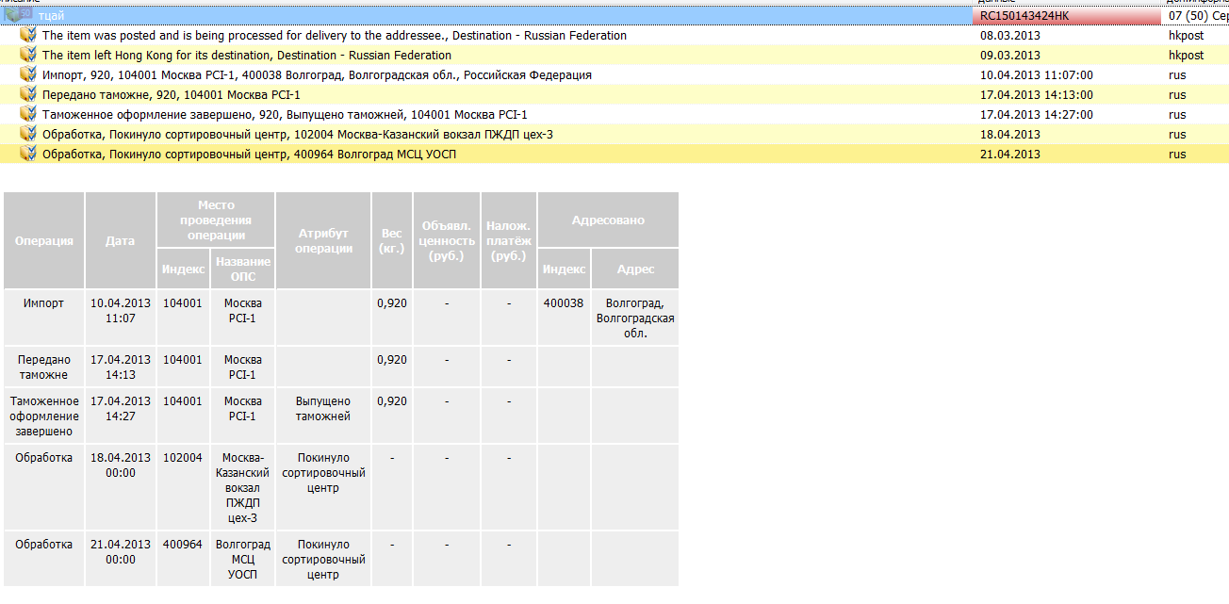Click the package icon beside the "Импорт, 920, 104001" list row
Viewport: 1229px width, 604px height.
click(x=28, y=74)
